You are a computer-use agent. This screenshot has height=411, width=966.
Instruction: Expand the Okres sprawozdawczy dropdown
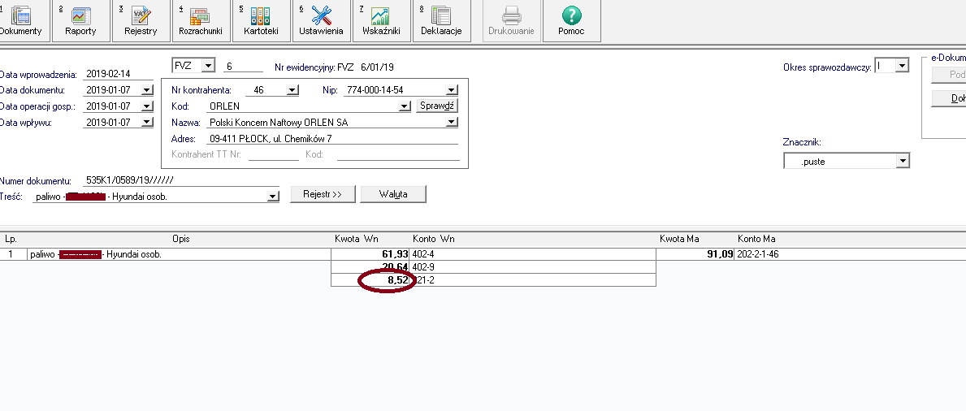click(x=902, y=67)
